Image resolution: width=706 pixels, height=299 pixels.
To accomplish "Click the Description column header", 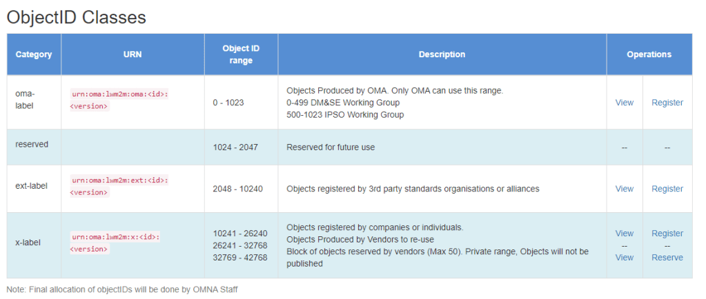I will (x=442, y=54).
